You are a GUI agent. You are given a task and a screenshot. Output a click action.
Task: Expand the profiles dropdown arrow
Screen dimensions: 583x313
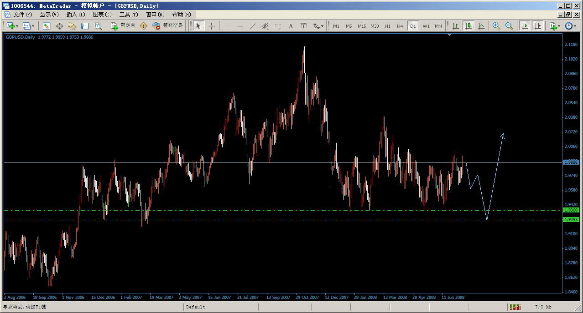(33, 26)
